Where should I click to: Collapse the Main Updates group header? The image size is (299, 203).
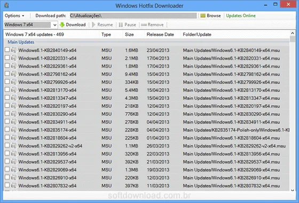21,42
